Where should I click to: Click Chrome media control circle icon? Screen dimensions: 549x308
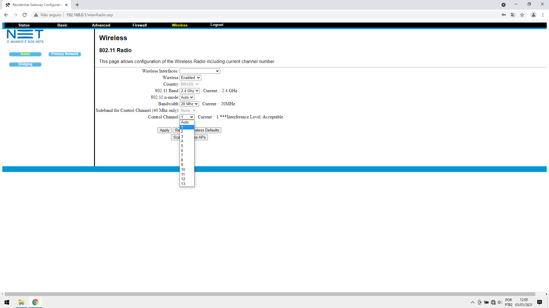click(x=504, y=5)
